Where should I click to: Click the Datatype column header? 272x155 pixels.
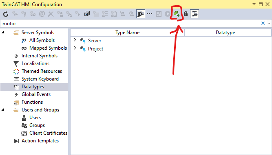[225, 33]
